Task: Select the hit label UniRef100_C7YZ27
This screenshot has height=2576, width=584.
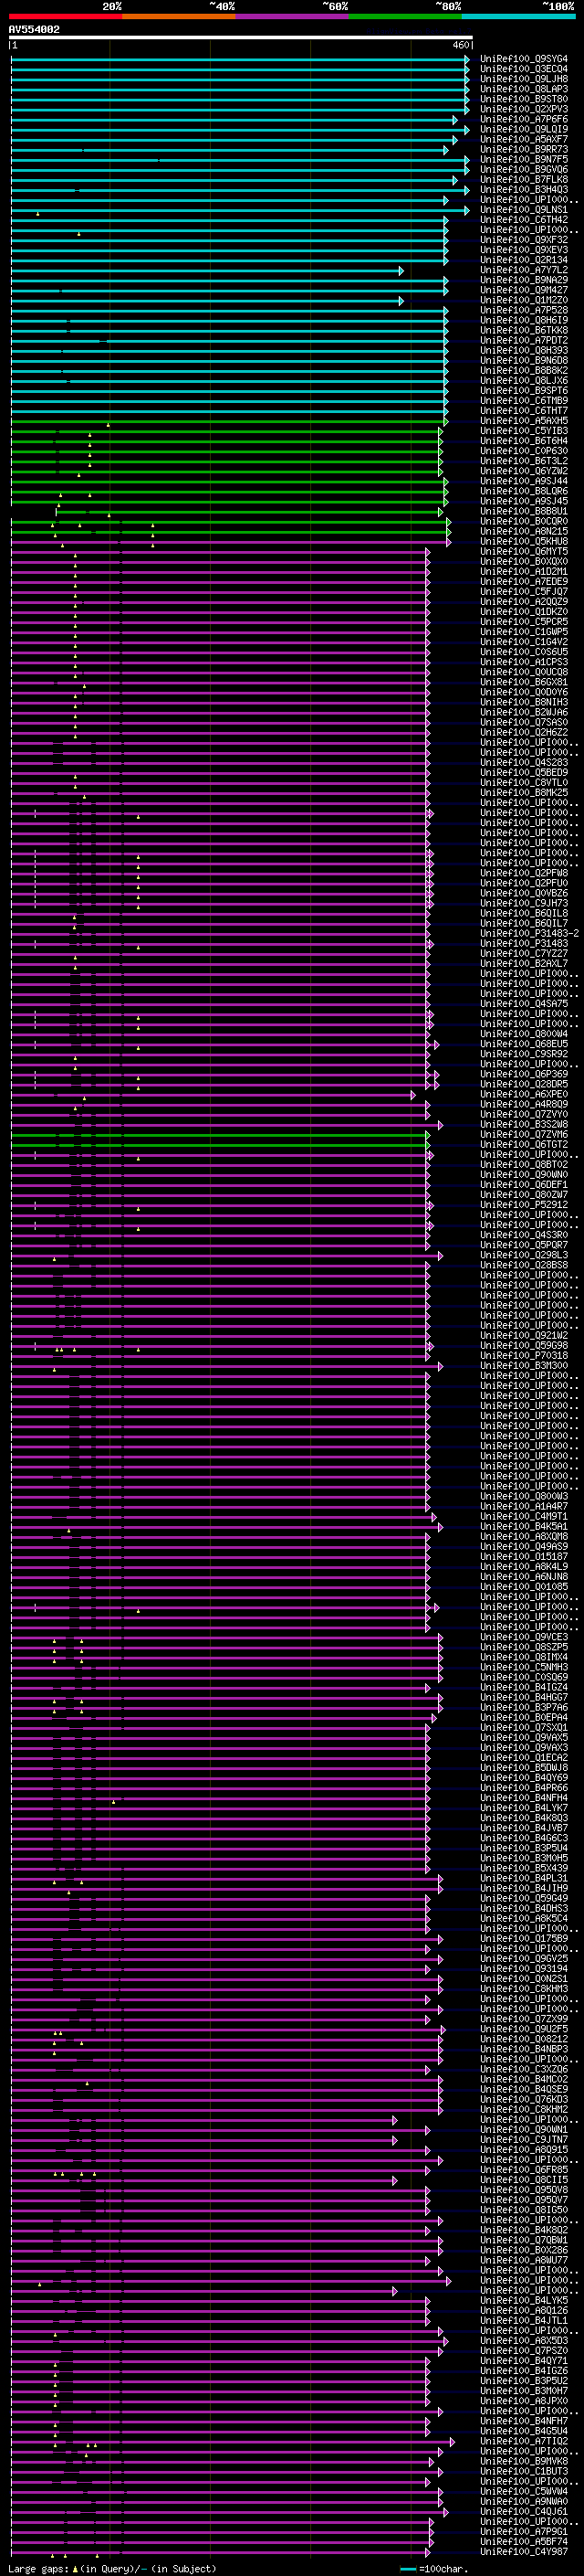Action: pos(524,954)
